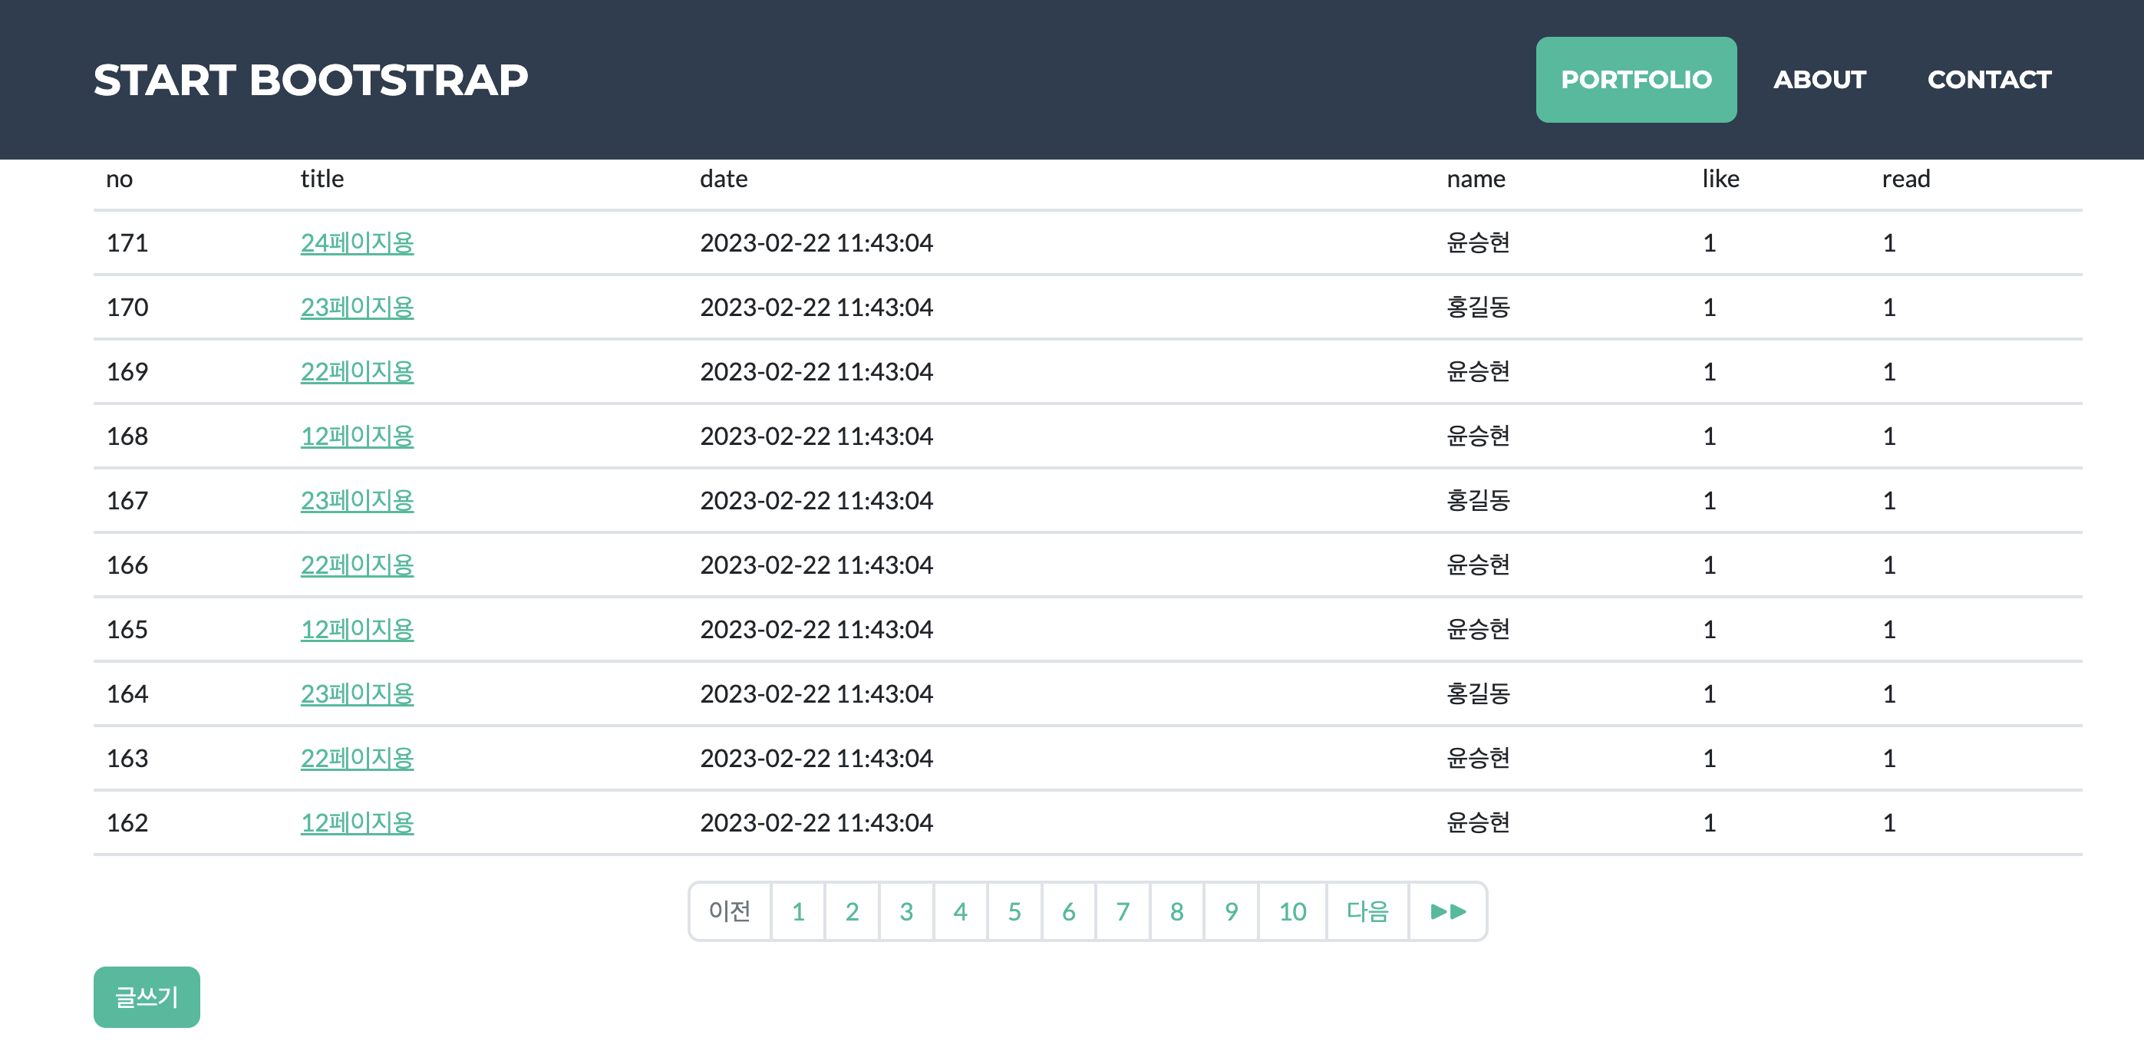Open the PORTFOLIO menu item
Screen dimensions: 2144x1054
[1635, 80]
